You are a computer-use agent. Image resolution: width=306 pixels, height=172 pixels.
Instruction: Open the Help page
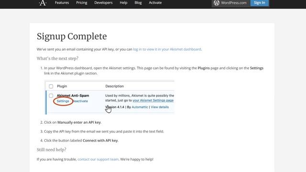point(123,3)
